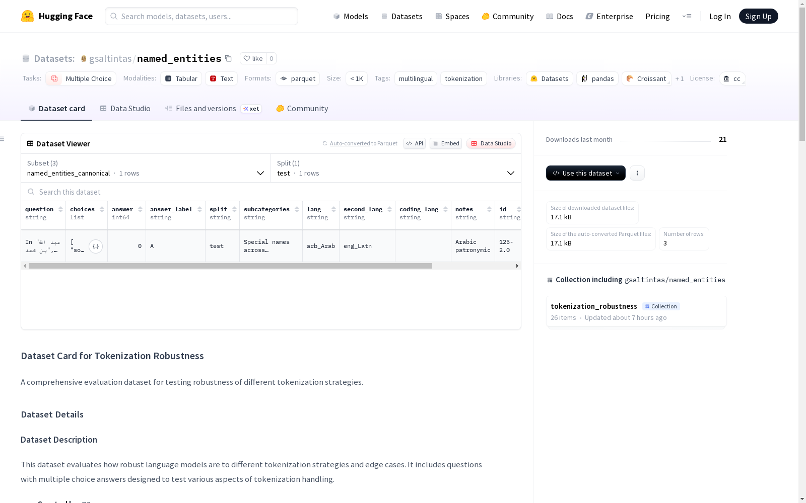Expand the choices cell JSON braces icon
Screen dimensions: 806x503
coord(96,246)
